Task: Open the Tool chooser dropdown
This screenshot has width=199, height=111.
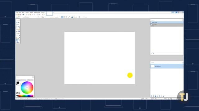Action: pos(20,17)
